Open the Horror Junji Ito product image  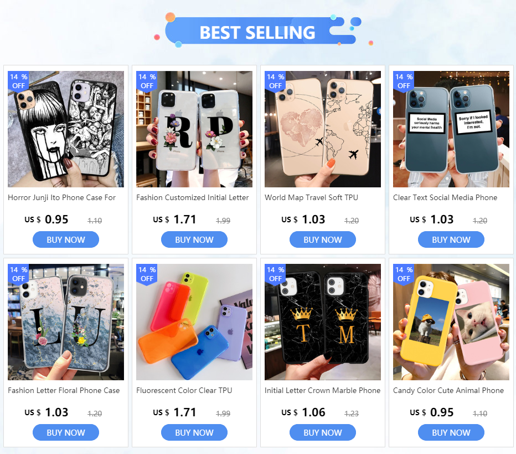coord(66,129)
